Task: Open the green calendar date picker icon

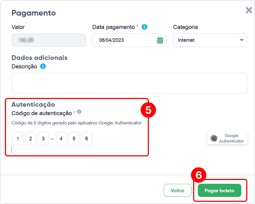Action: (x=160, y=40)
